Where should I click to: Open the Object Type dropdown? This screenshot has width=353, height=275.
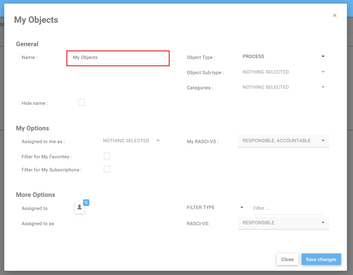pos(283,57)
